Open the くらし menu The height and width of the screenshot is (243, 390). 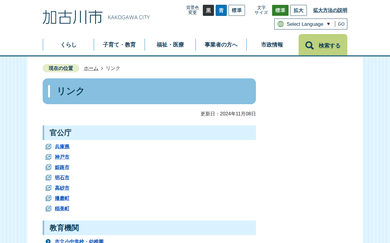(69, 45)
